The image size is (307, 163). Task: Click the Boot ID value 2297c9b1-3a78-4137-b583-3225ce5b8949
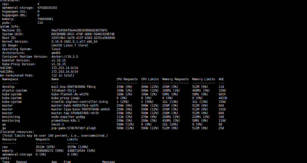(x=83, y=38)
